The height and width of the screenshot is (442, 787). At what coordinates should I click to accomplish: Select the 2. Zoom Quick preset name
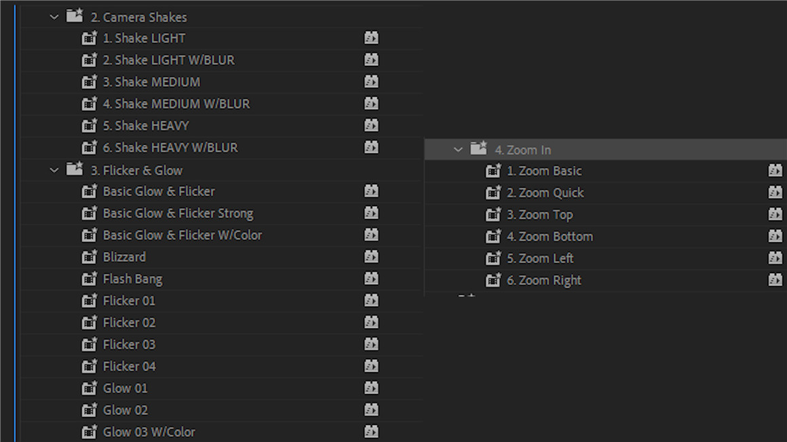tap(545, 193)
